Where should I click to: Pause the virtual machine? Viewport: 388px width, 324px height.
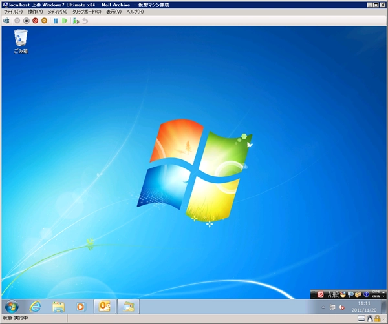[56, 21]
